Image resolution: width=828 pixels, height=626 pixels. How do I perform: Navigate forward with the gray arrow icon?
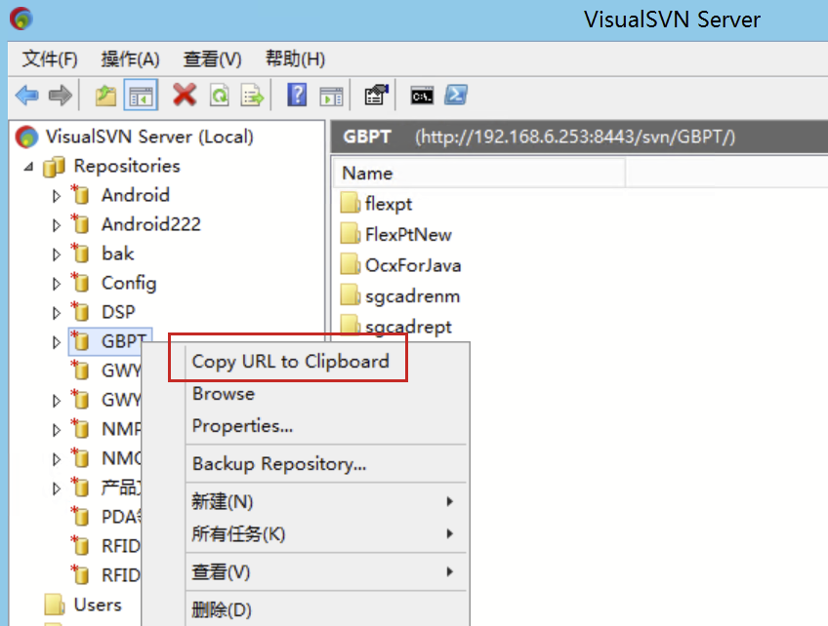tap(59, 95)
